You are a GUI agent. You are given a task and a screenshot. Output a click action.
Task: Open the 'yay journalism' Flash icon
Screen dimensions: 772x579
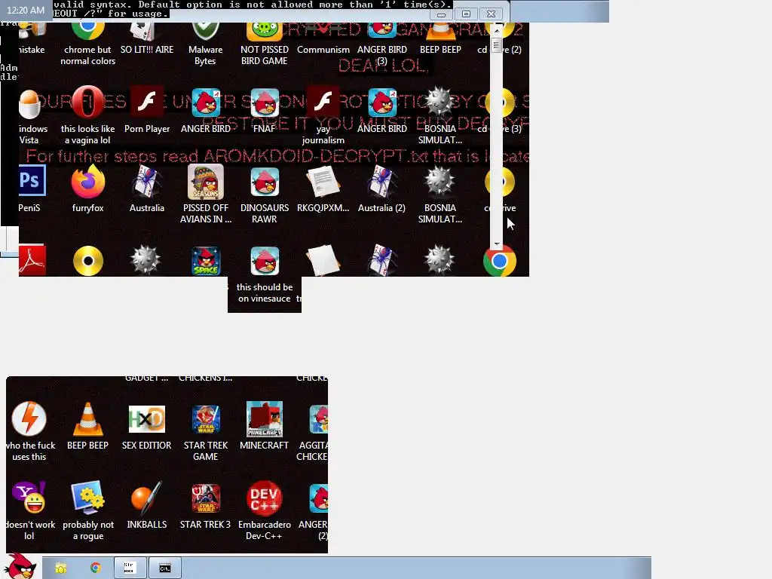[323, 116]
